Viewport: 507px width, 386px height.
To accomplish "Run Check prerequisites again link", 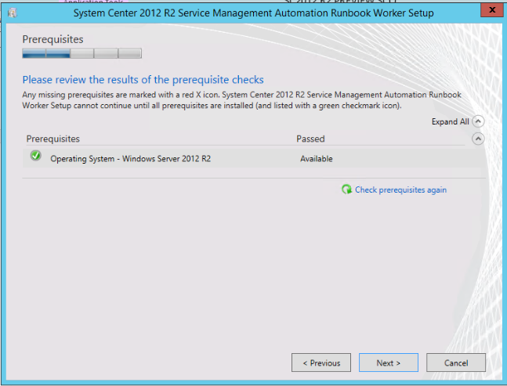I will click(x=400, y=189).
